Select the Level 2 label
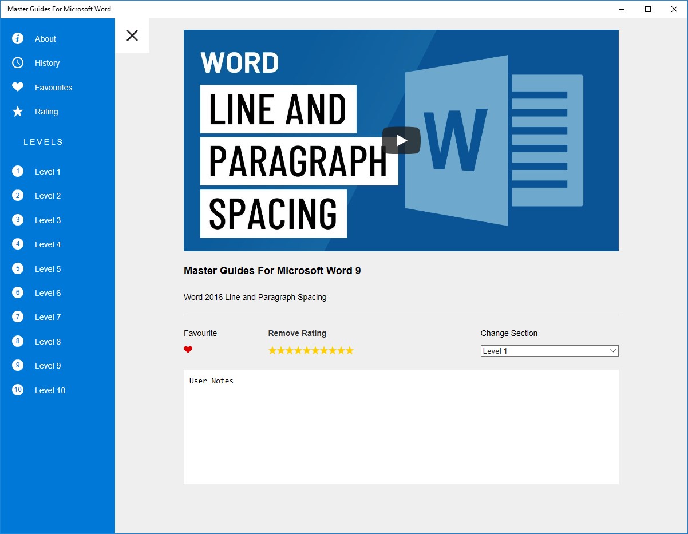The height and width of the screenshot is (534, 688). coord(48,196)
